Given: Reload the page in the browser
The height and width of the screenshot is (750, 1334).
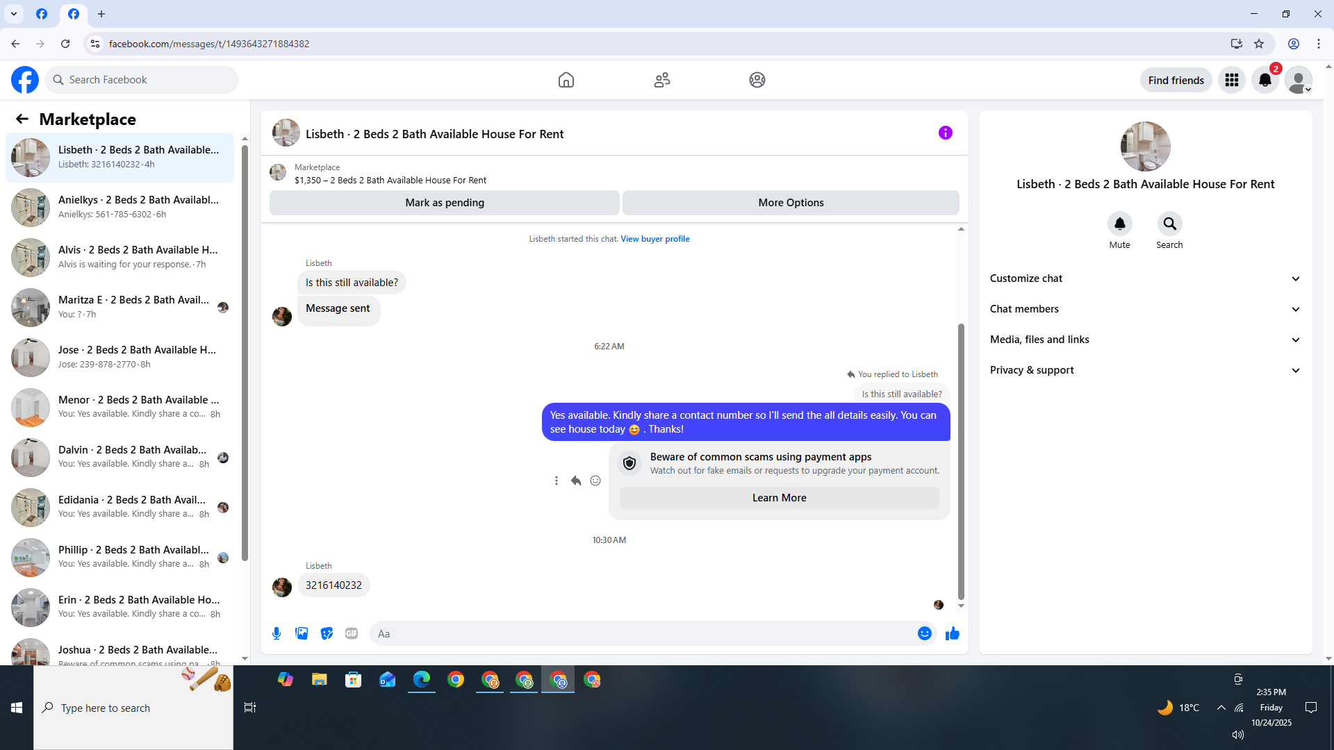Looking at the screenshot, I should tap(65, 44).
